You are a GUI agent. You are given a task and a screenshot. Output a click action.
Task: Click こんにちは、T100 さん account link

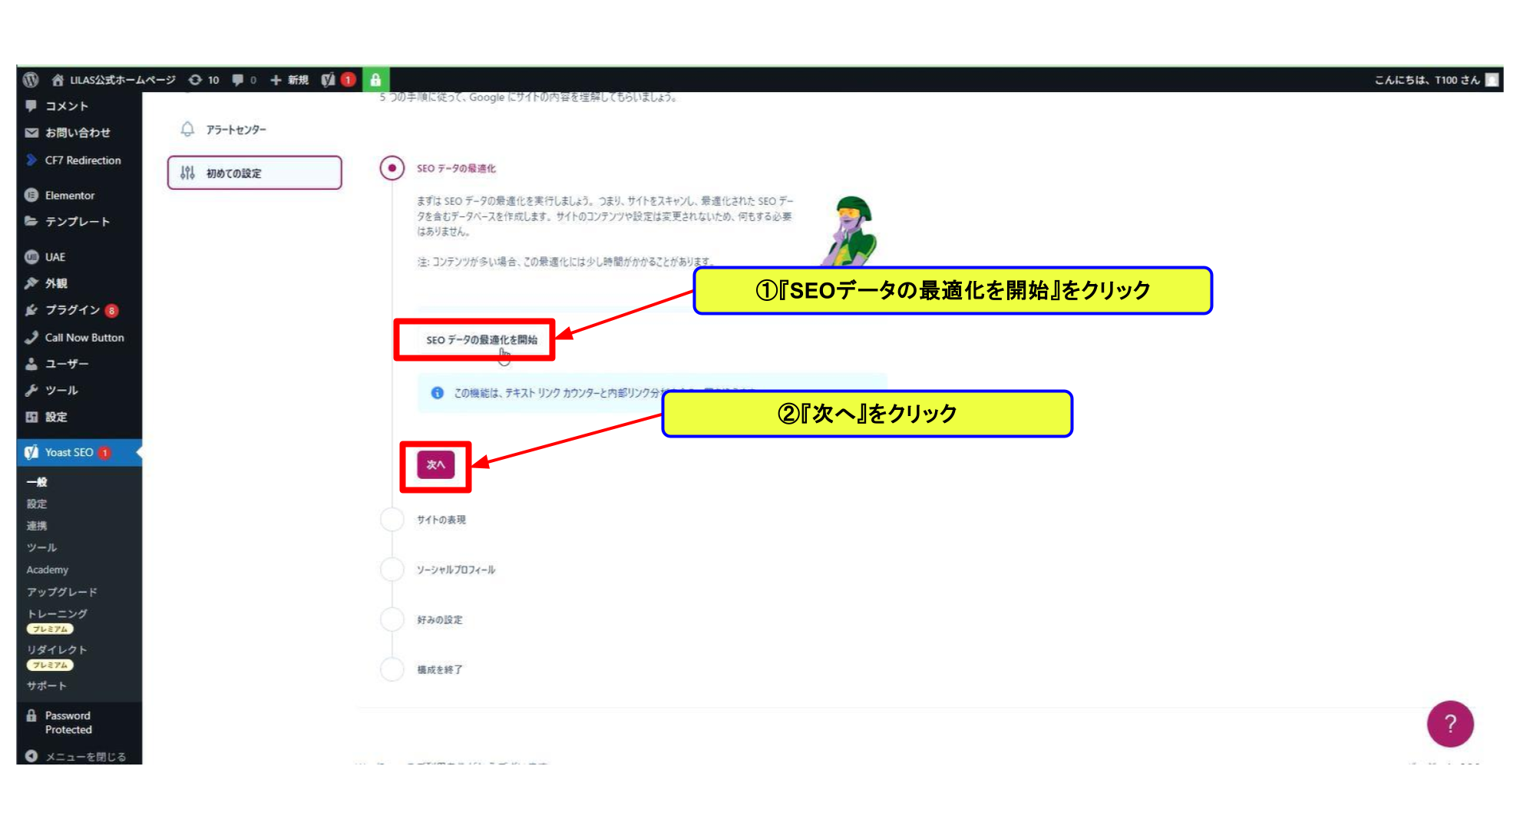(x=1426, y=80)
